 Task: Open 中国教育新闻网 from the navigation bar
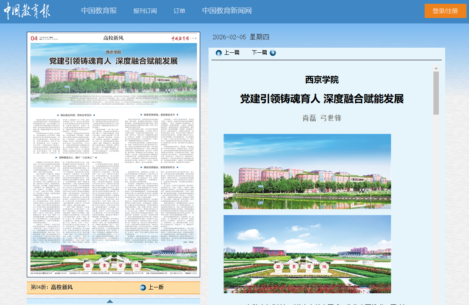pyautogui.click(x=227, y=11)
